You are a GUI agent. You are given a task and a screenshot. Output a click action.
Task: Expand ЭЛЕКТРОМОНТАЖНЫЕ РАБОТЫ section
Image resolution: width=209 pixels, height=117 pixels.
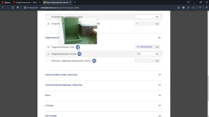point(160,85)
